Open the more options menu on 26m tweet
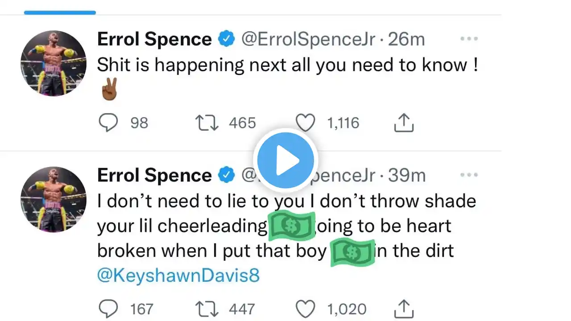571x321 pixels. coord(469,39)
